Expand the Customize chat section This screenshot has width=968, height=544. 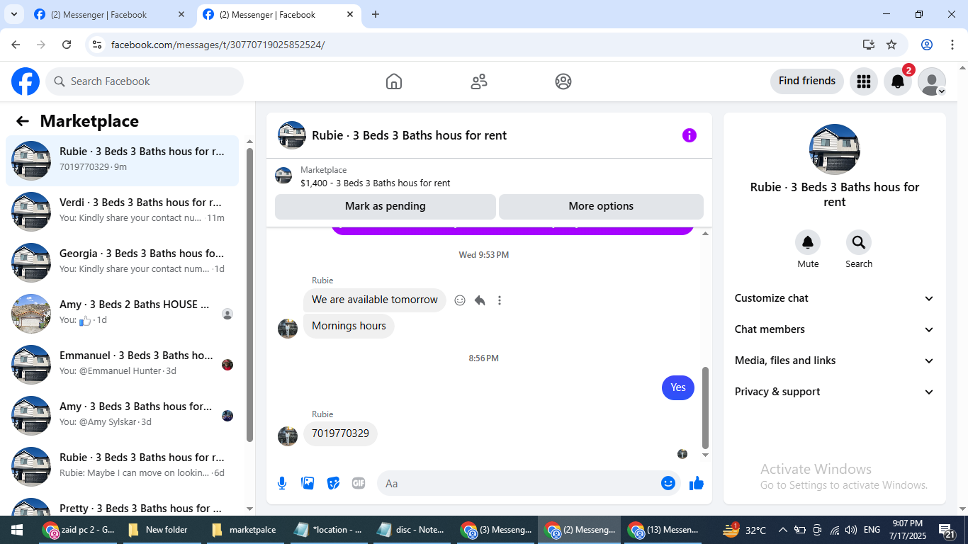(x=835, y=298)
